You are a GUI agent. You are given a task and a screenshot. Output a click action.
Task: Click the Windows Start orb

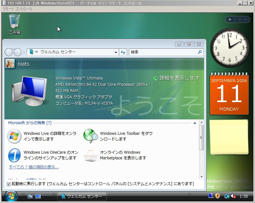(11, 196)
